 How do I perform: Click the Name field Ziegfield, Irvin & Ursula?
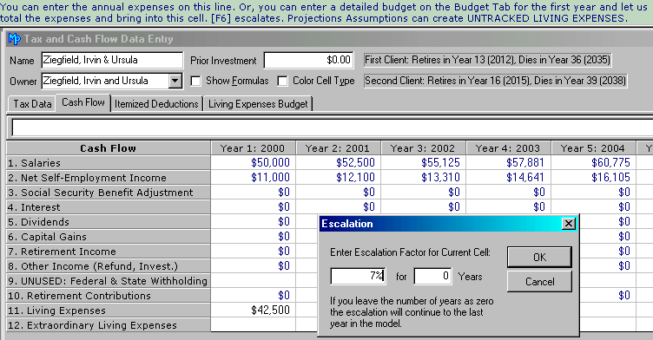coord(112,60)
